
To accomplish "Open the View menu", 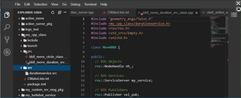I will (x=55, y=4).
